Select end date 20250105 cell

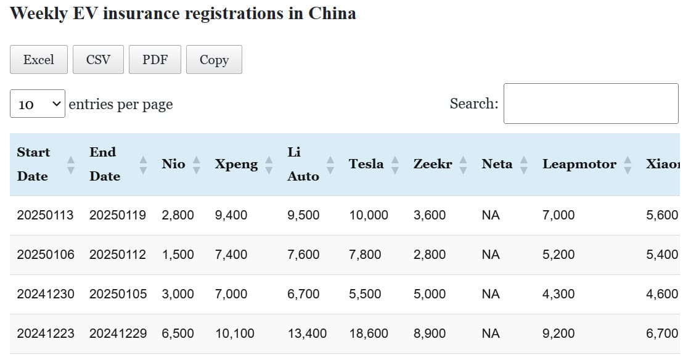tap(118, 294)
